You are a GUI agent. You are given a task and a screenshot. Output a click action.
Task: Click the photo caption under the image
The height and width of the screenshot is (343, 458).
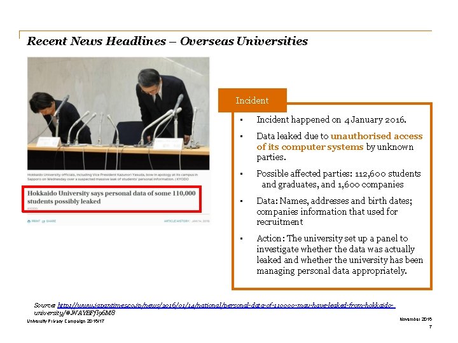point(113,177)
